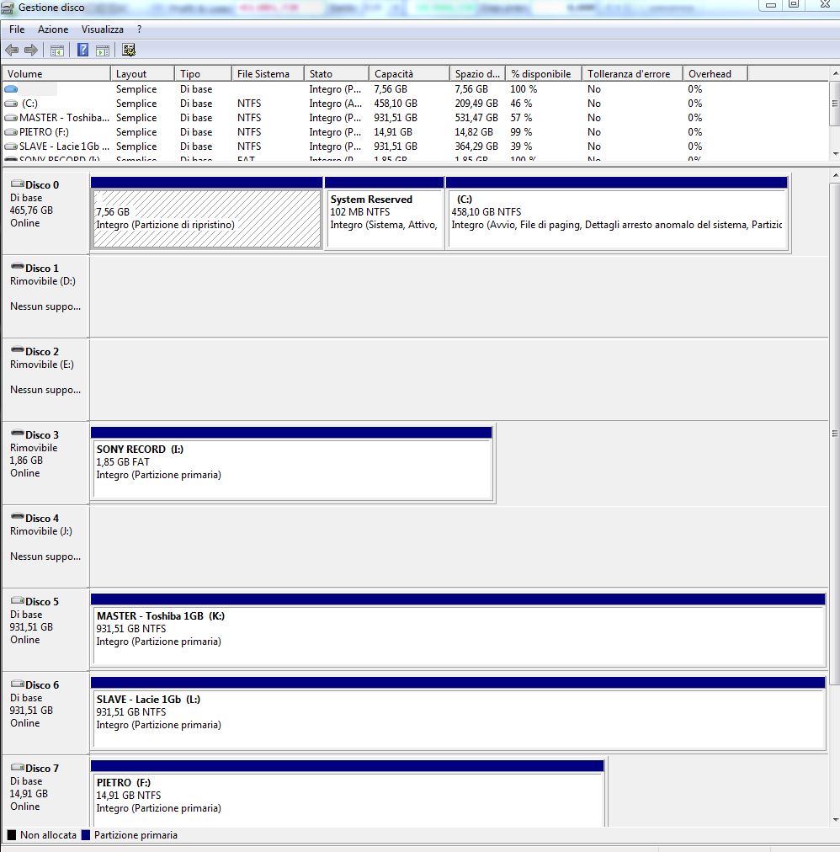Click the Disco 0 465,76 GB label
The width and height of the screenshot is (840, 852).
point(31,210)
